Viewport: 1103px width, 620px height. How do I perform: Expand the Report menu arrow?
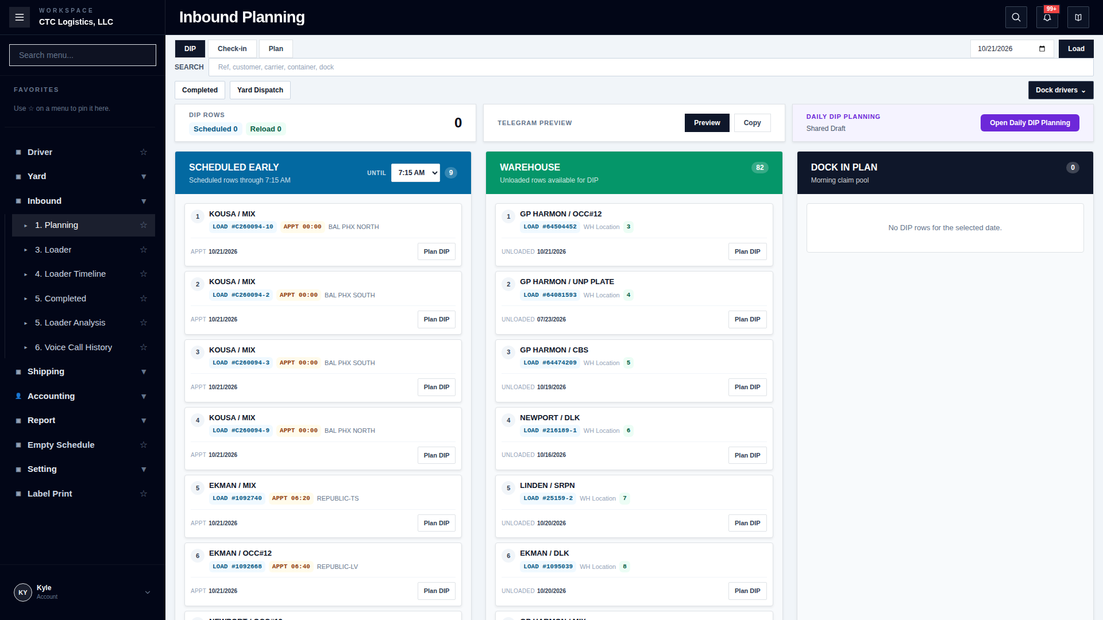point(144,421)
